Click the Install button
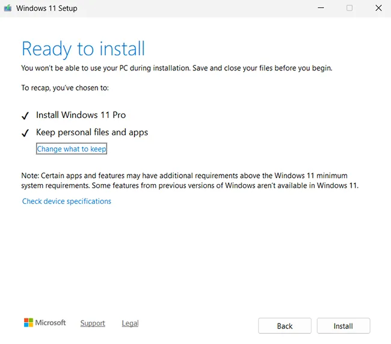This screenshot has height=344, width=391. (343, 325)
